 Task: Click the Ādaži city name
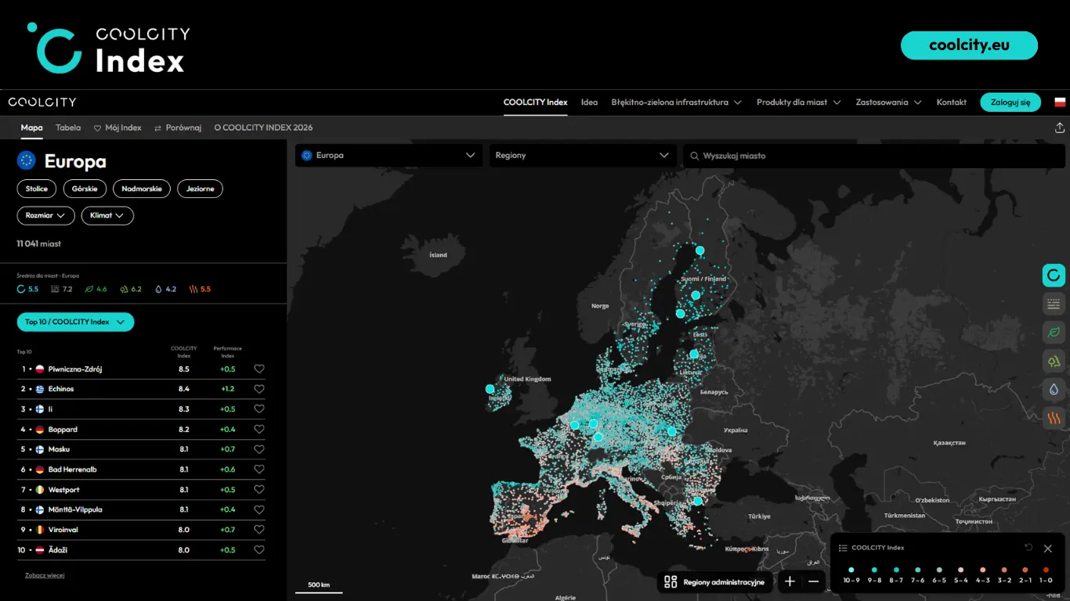(x=58, y=550)
